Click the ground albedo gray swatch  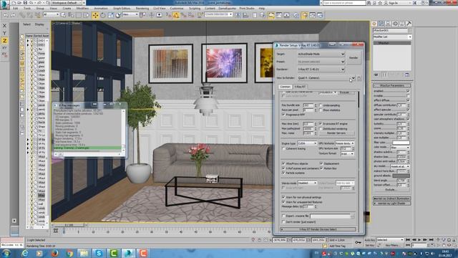[x=401, y=176]
